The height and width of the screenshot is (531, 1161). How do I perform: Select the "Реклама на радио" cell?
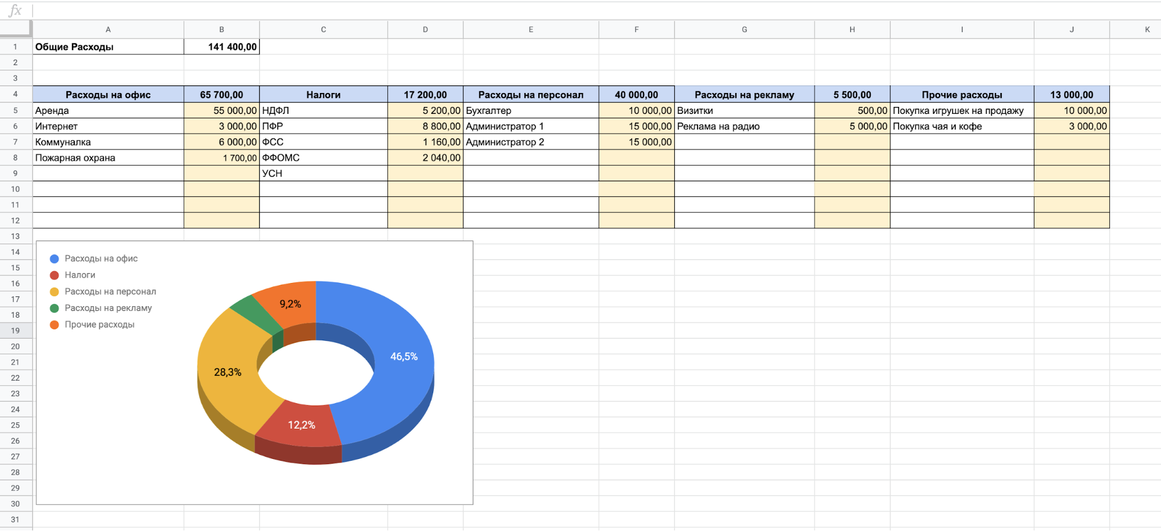(x=745, y=126)
